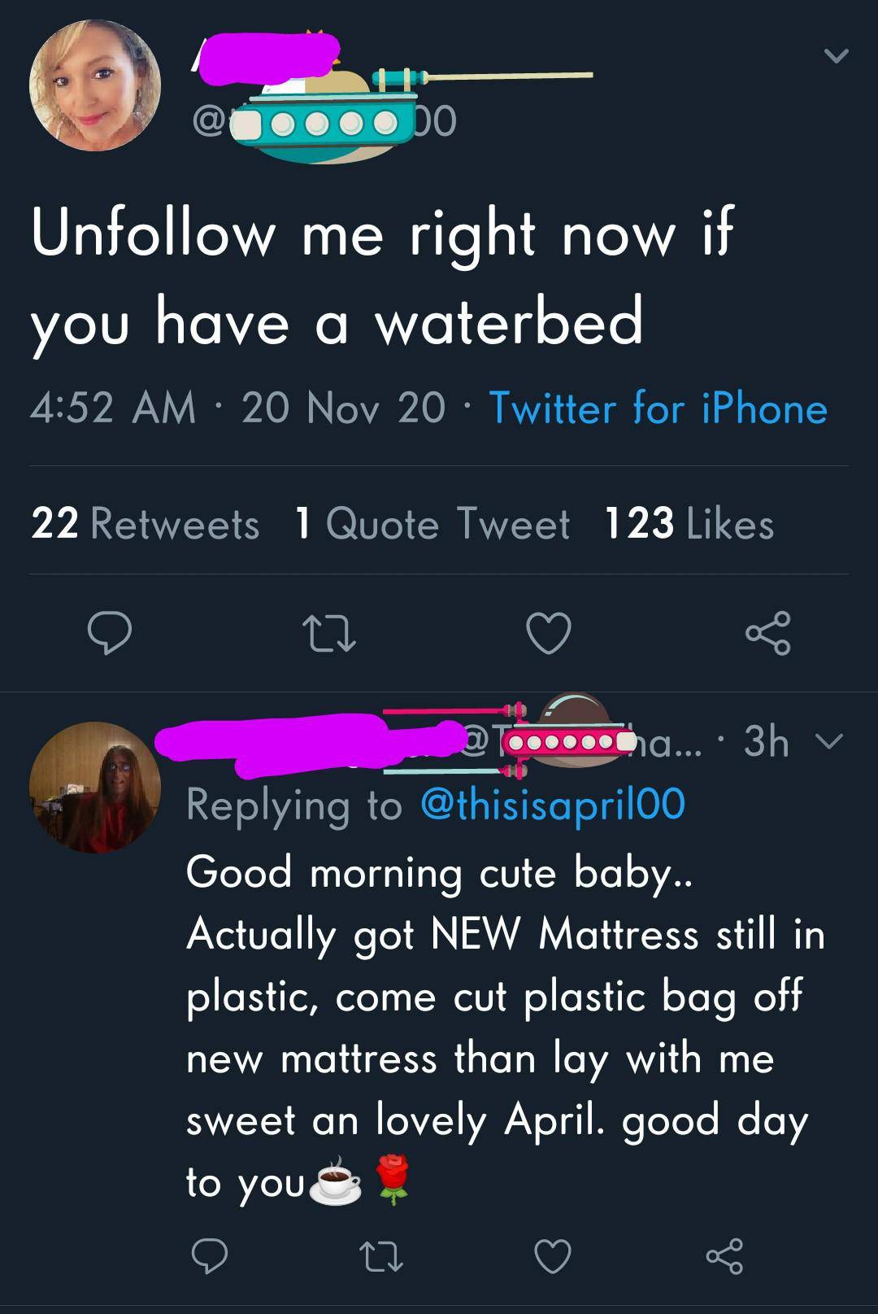Click the 'Twitter for iPhone' source link

(658, 408)
